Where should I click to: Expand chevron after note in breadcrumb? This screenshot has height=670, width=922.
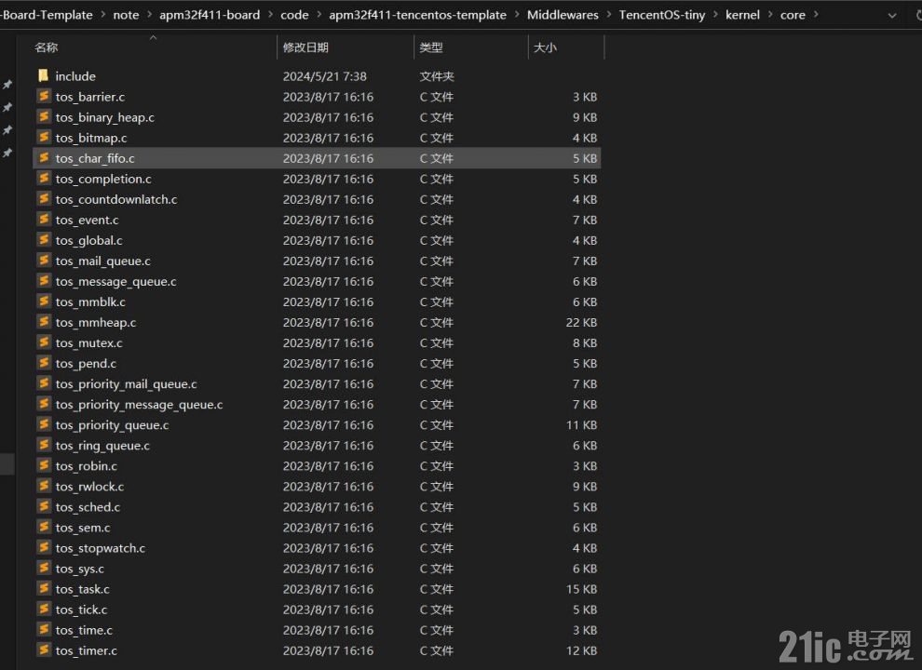[x=149, y=15]
